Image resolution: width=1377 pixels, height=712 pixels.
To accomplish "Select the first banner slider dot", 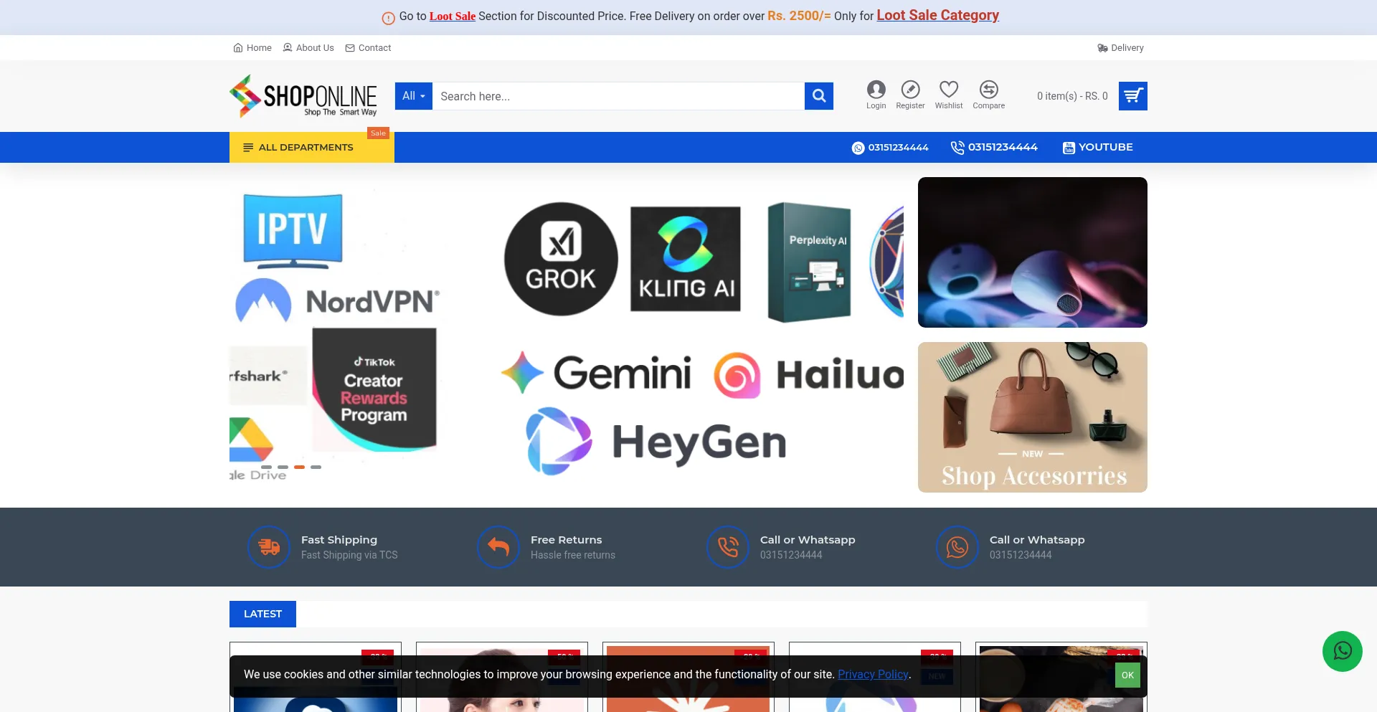I will click(266, 467).
